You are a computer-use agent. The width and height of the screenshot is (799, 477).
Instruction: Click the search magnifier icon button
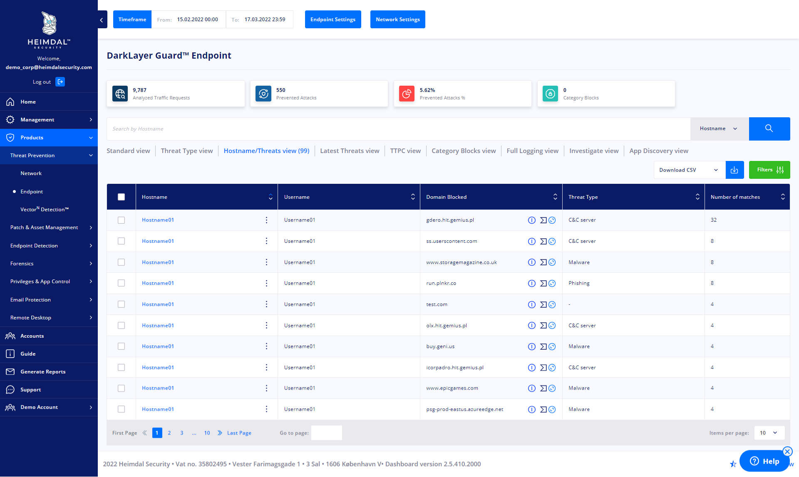[769, 129]
